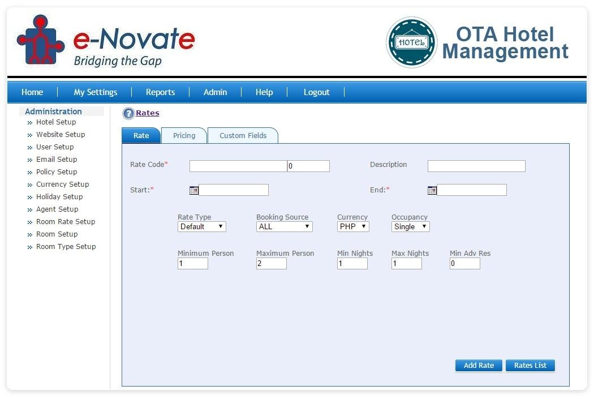
Task: Switch to the Pricing tab
Action: coord(184,135)
